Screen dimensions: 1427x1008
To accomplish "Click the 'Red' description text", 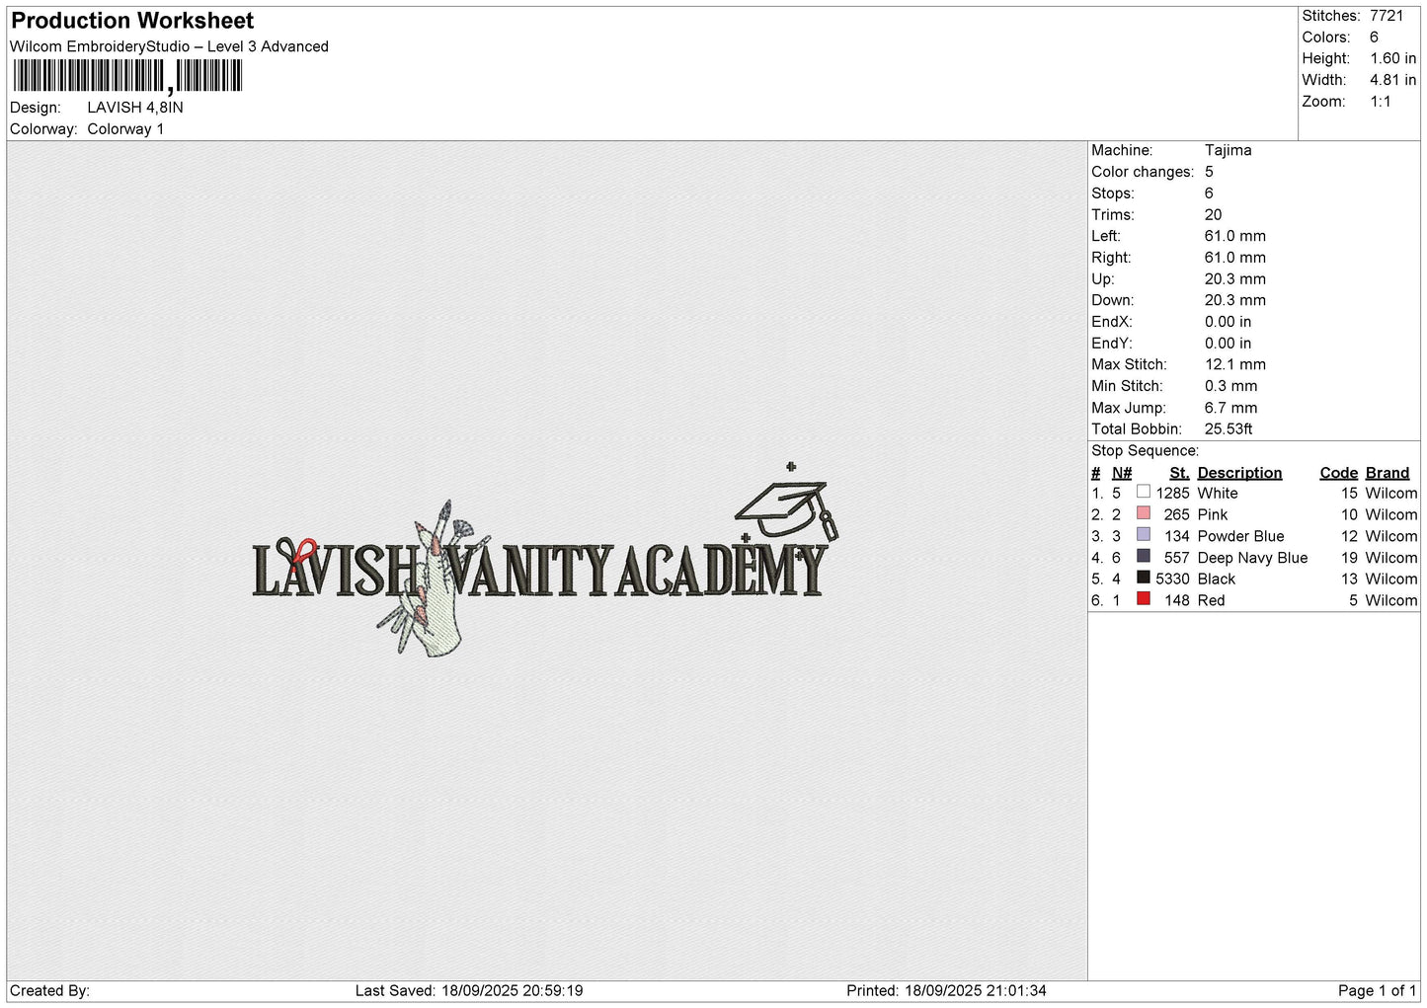I will 1211,601.
